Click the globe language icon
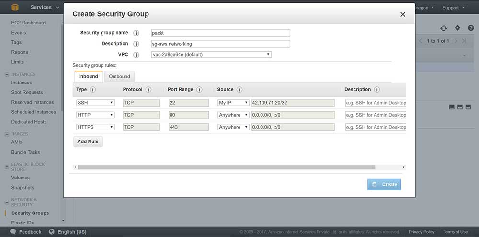The width and height of the screenshot is (479, 237). 52,232
